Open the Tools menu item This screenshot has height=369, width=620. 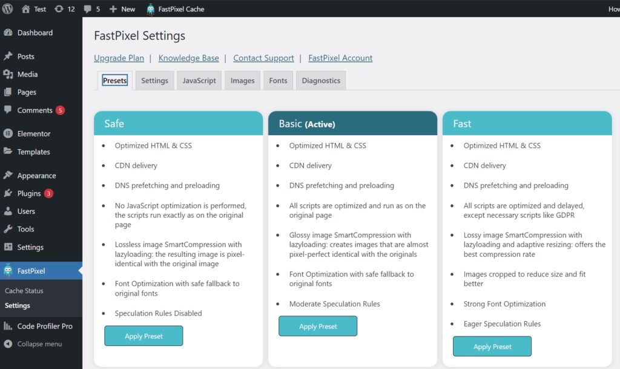[x=41, y=229]
